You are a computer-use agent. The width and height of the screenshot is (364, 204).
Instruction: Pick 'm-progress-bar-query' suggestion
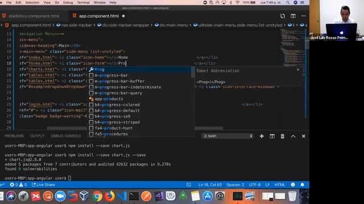(x=139, y=93)
